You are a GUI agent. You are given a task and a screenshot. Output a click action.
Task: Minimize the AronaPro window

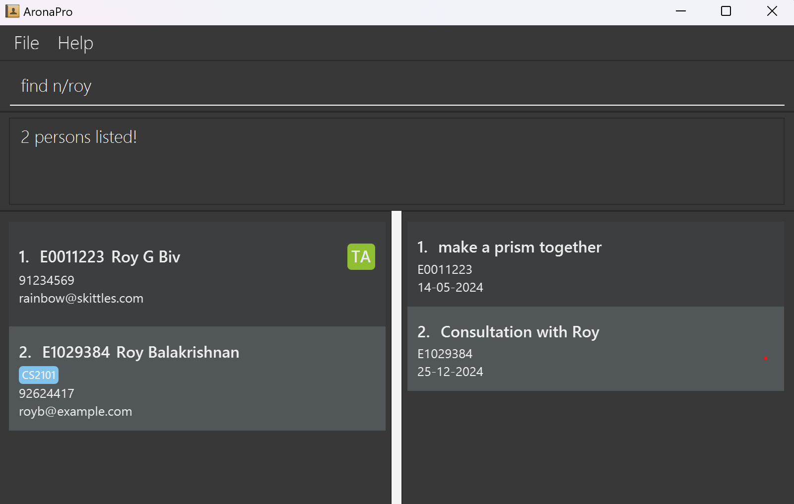point(681,11)
